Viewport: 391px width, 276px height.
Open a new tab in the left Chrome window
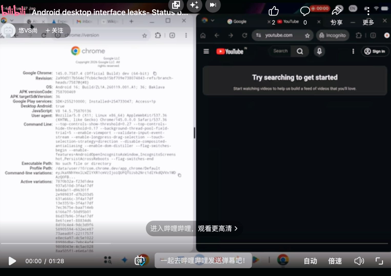pyautogui.click(x=131, y=21)
